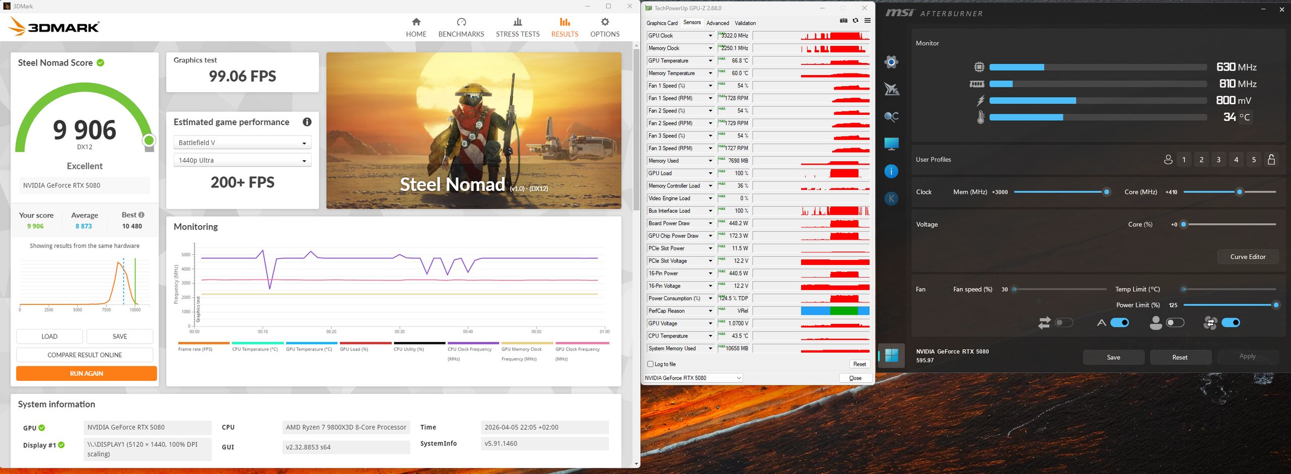Image resolution: width=1291 pixels, height=474 pixels.
Task: Click the green check next to GPU label
Action: 42,428
